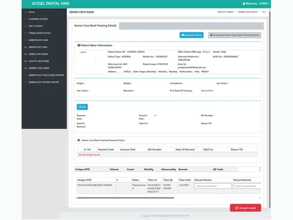Click the scroll-down arrow of the SFID table
The height and width of the screenshot is (220, 293).
pos(260,170)
